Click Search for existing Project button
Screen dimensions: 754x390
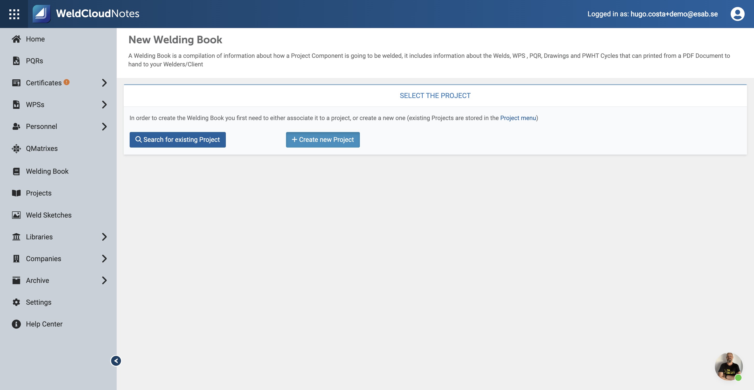point(177,140)
